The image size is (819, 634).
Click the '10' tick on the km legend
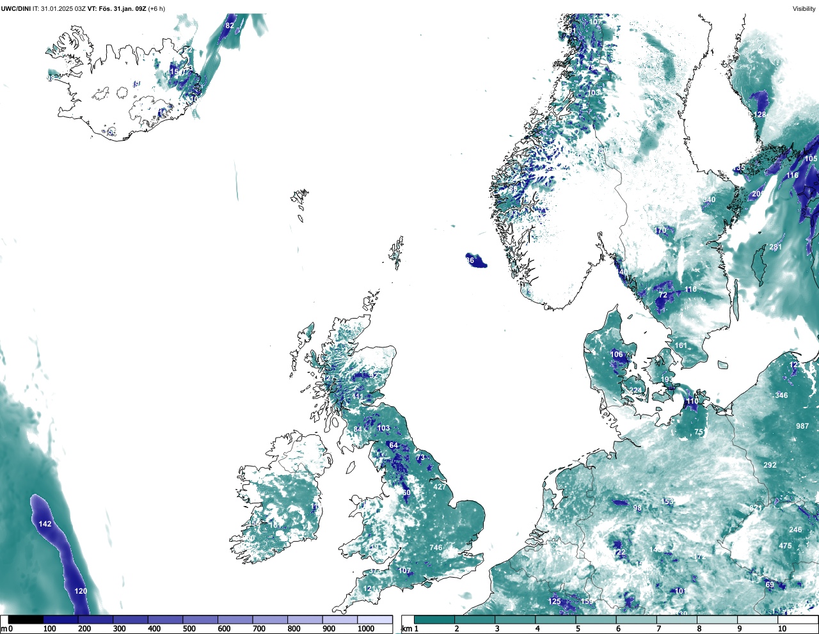tap(782, 629)
